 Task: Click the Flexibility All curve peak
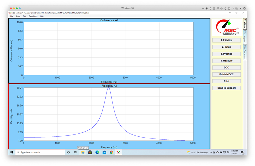[x=109, y=88]
